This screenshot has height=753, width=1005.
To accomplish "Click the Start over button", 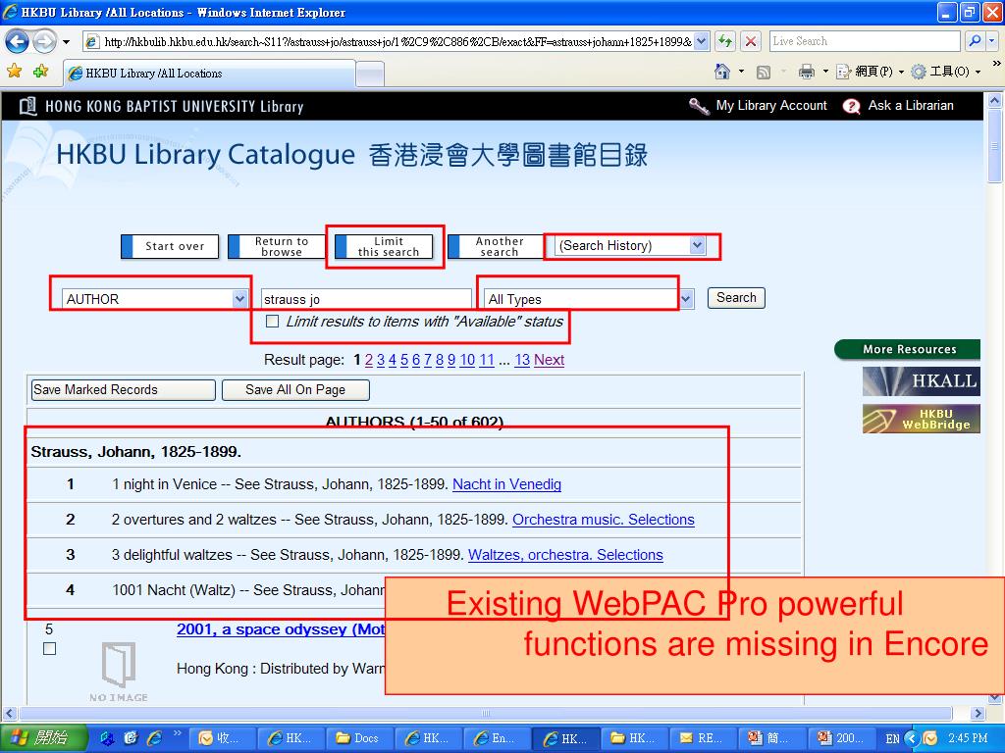I will click(170, 246).
